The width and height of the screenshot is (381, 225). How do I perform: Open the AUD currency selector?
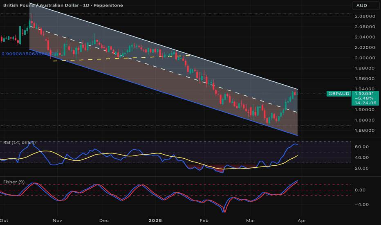[x=366, y=5]
